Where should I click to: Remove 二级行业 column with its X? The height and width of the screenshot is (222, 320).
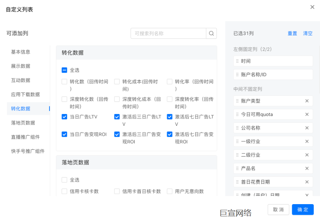(307, 155)
